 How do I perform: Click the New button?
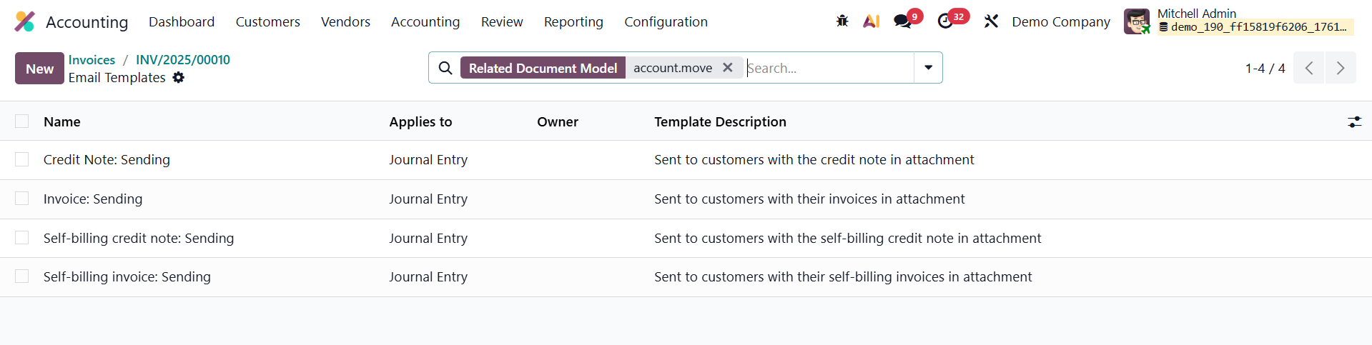click(x=39, y=69)
